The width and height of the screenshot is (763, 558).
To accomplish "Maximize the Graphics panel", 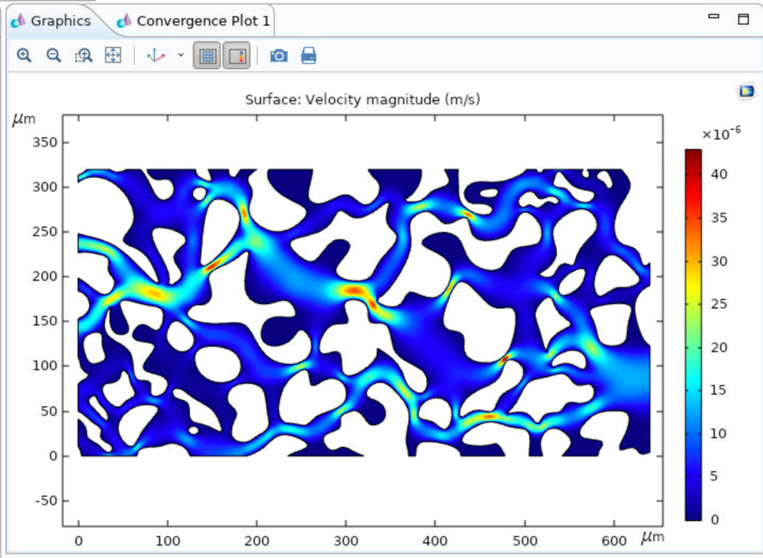I will point(743,19).
